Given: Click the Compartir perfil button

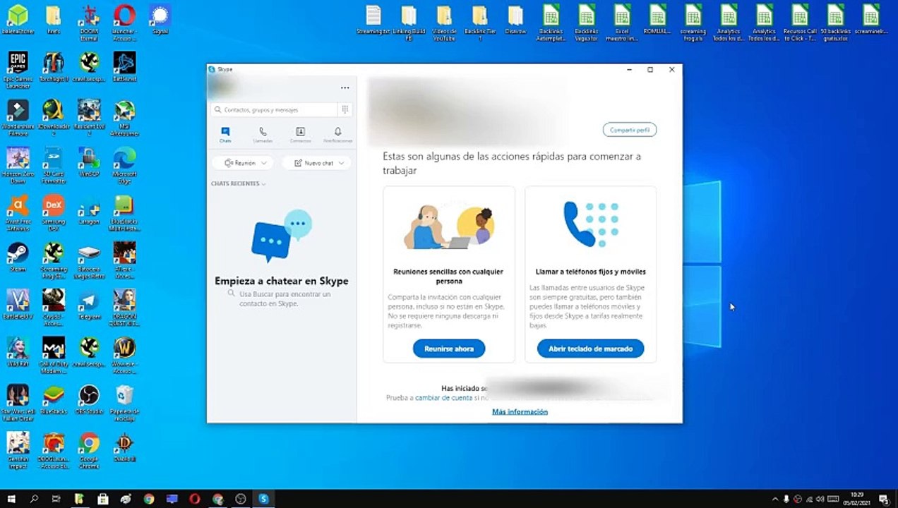Looking at the screenshot, I should (x=629, y=130).
